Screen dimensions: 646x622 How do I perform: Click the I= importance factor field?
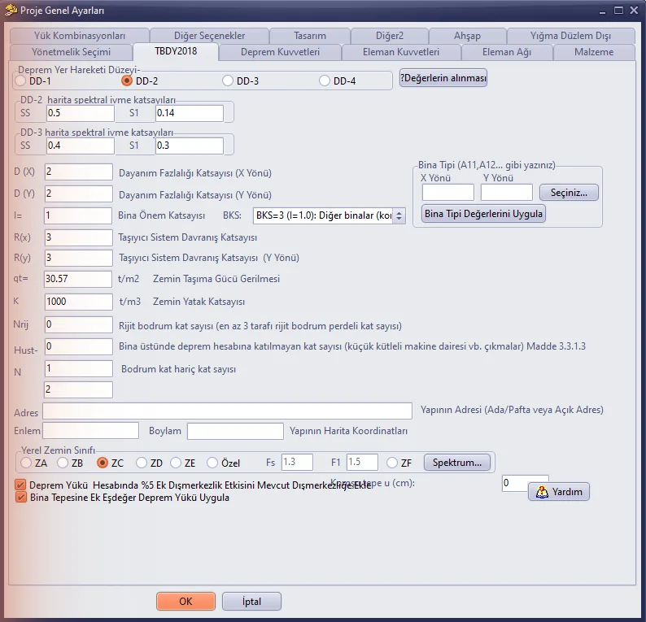tap(78, 215)
